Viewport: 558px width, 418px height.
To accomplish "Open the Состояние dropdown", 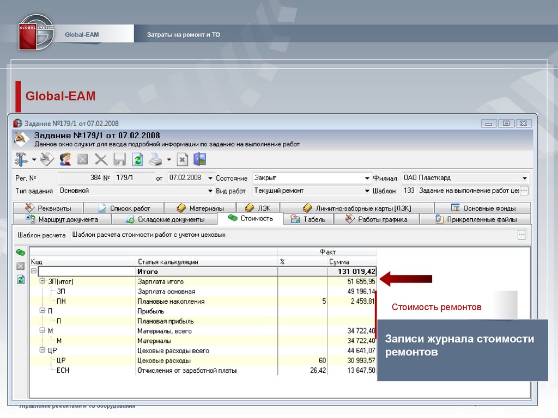I will (367, 178).
